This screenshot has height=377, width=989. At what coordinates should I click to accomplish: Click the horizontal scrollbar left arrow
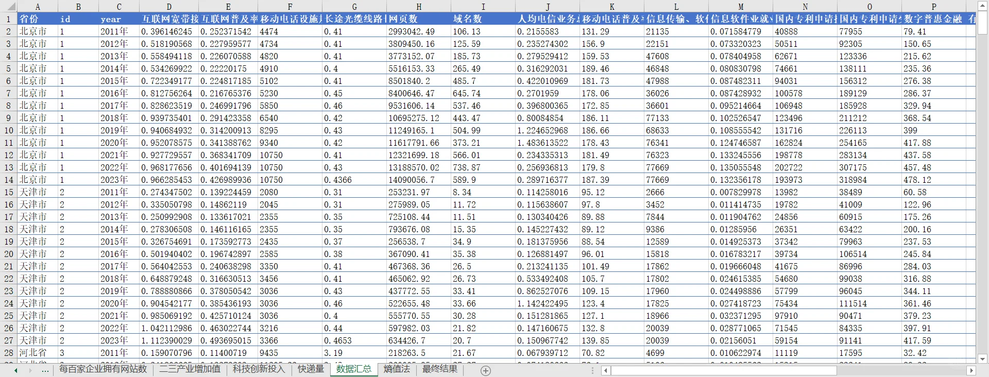pyautogui.click(x=606, y=370)
